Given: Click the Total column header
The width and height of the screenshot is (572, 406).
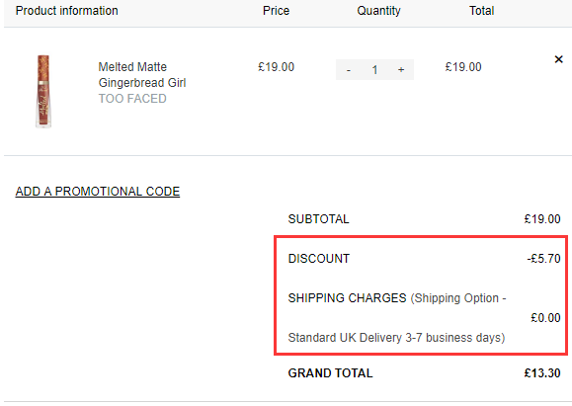Looking at the screenshot, I should tap(481, 11).
